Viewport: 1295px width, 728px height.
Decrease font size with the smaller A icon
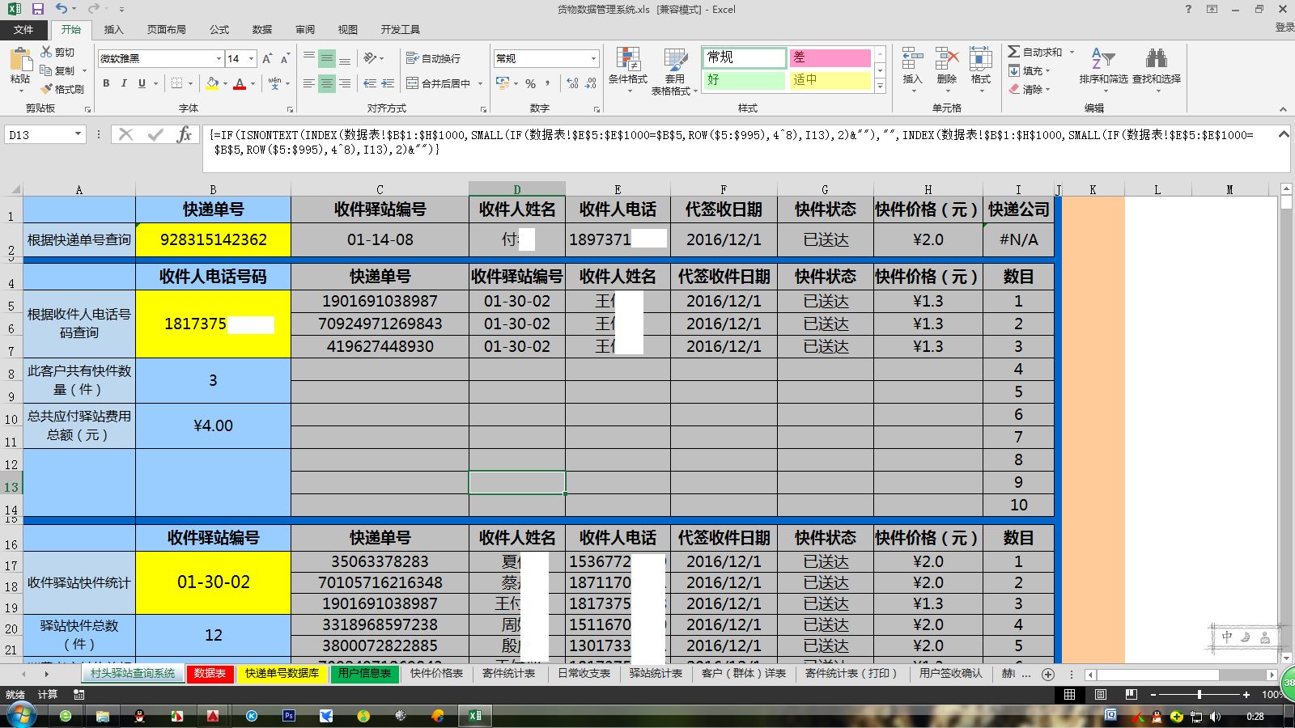(285, 59)
